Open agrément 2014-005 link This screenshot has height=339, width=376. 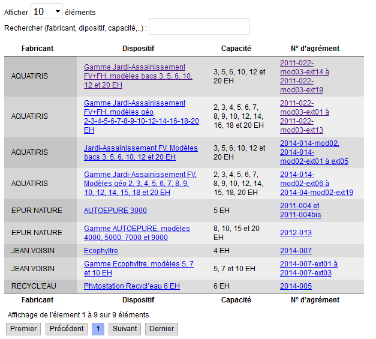point(296,286)
